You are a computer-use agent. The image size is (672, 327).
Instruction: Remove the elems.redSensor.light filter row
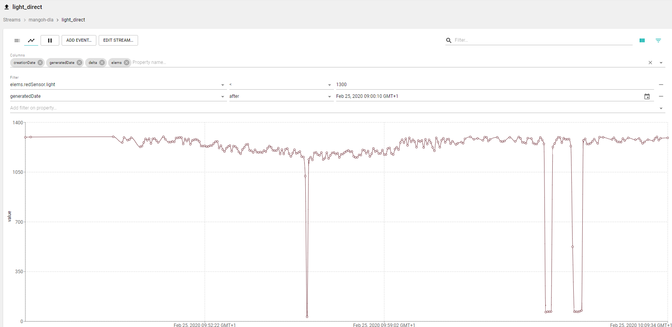point(661,85)
